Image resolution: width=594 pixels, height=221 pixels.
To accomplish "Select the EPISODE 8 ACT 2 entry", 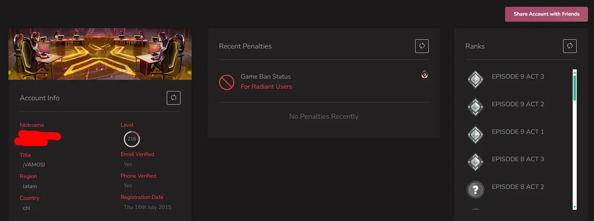I will [x=518, y=187].
